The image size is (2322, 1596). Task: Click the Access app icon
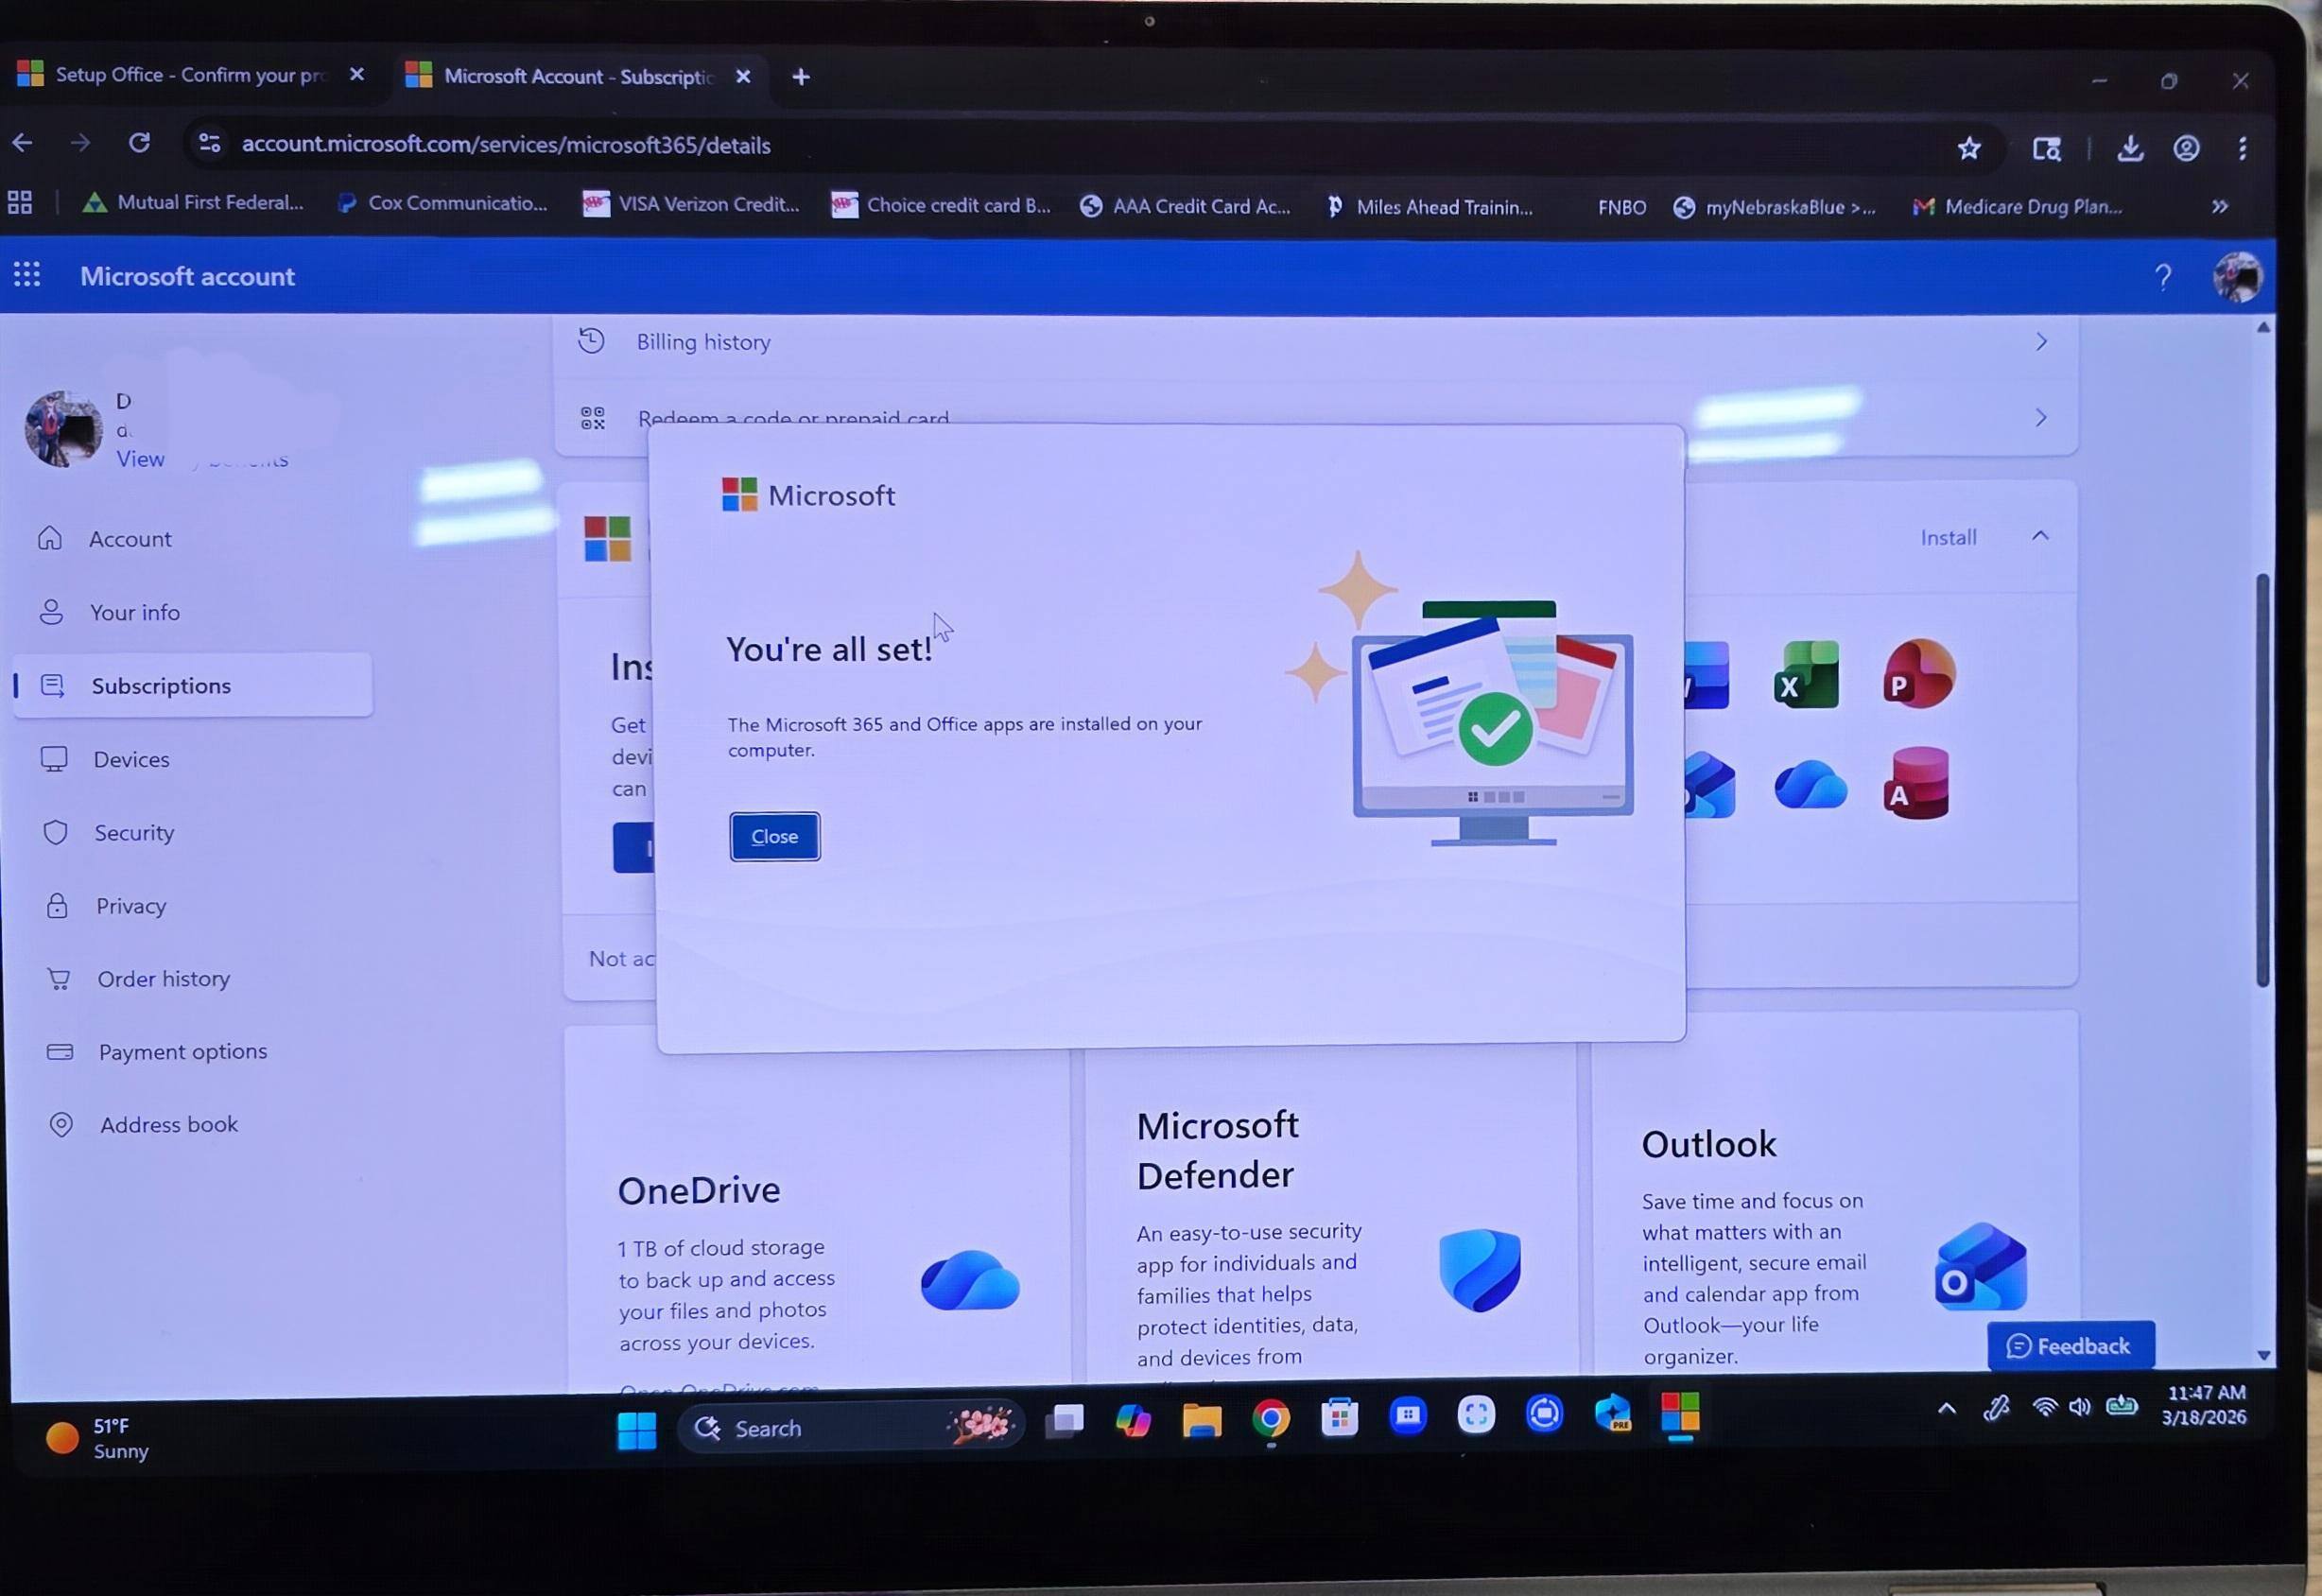1916,783
